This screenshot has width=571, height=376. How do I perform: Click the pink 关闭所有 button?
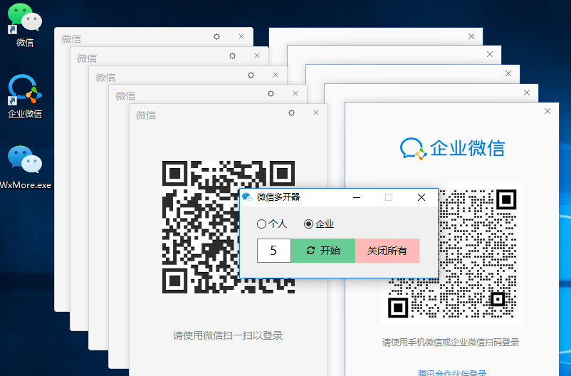tap(387, 251)
